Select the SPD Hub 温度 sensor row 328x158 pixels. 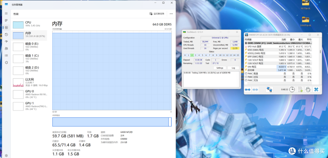[x=278, y=47]
